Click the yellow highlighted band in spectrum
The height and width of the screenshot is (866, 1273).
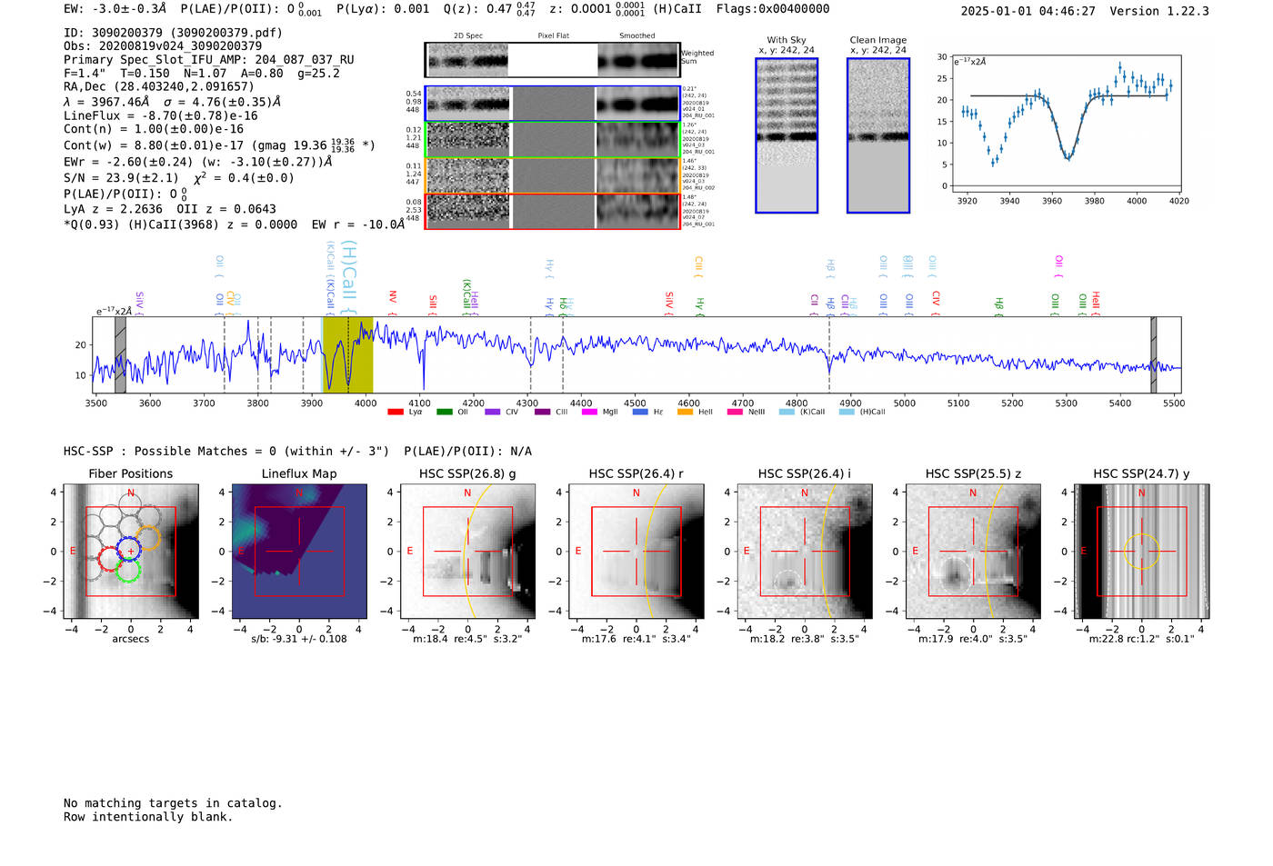coord(348,354)
